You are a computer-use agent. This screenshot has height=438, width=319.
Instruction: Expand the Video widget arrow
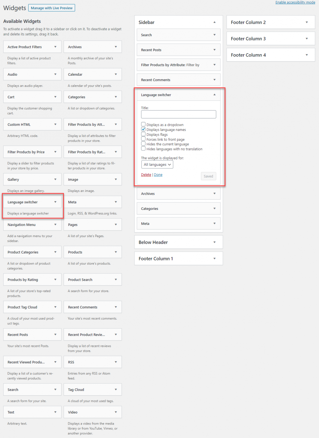[116, 412]
